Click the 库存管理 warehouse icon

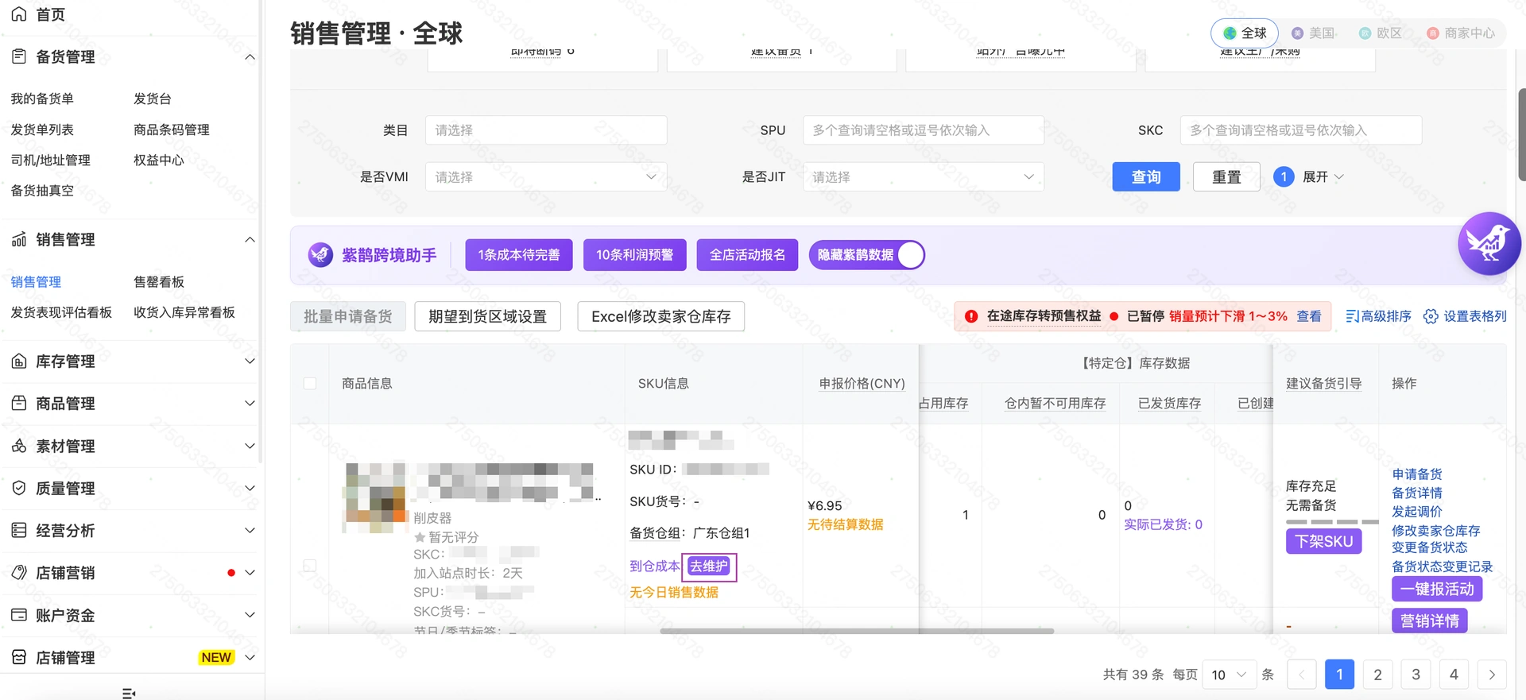click(x=19, y=362)
